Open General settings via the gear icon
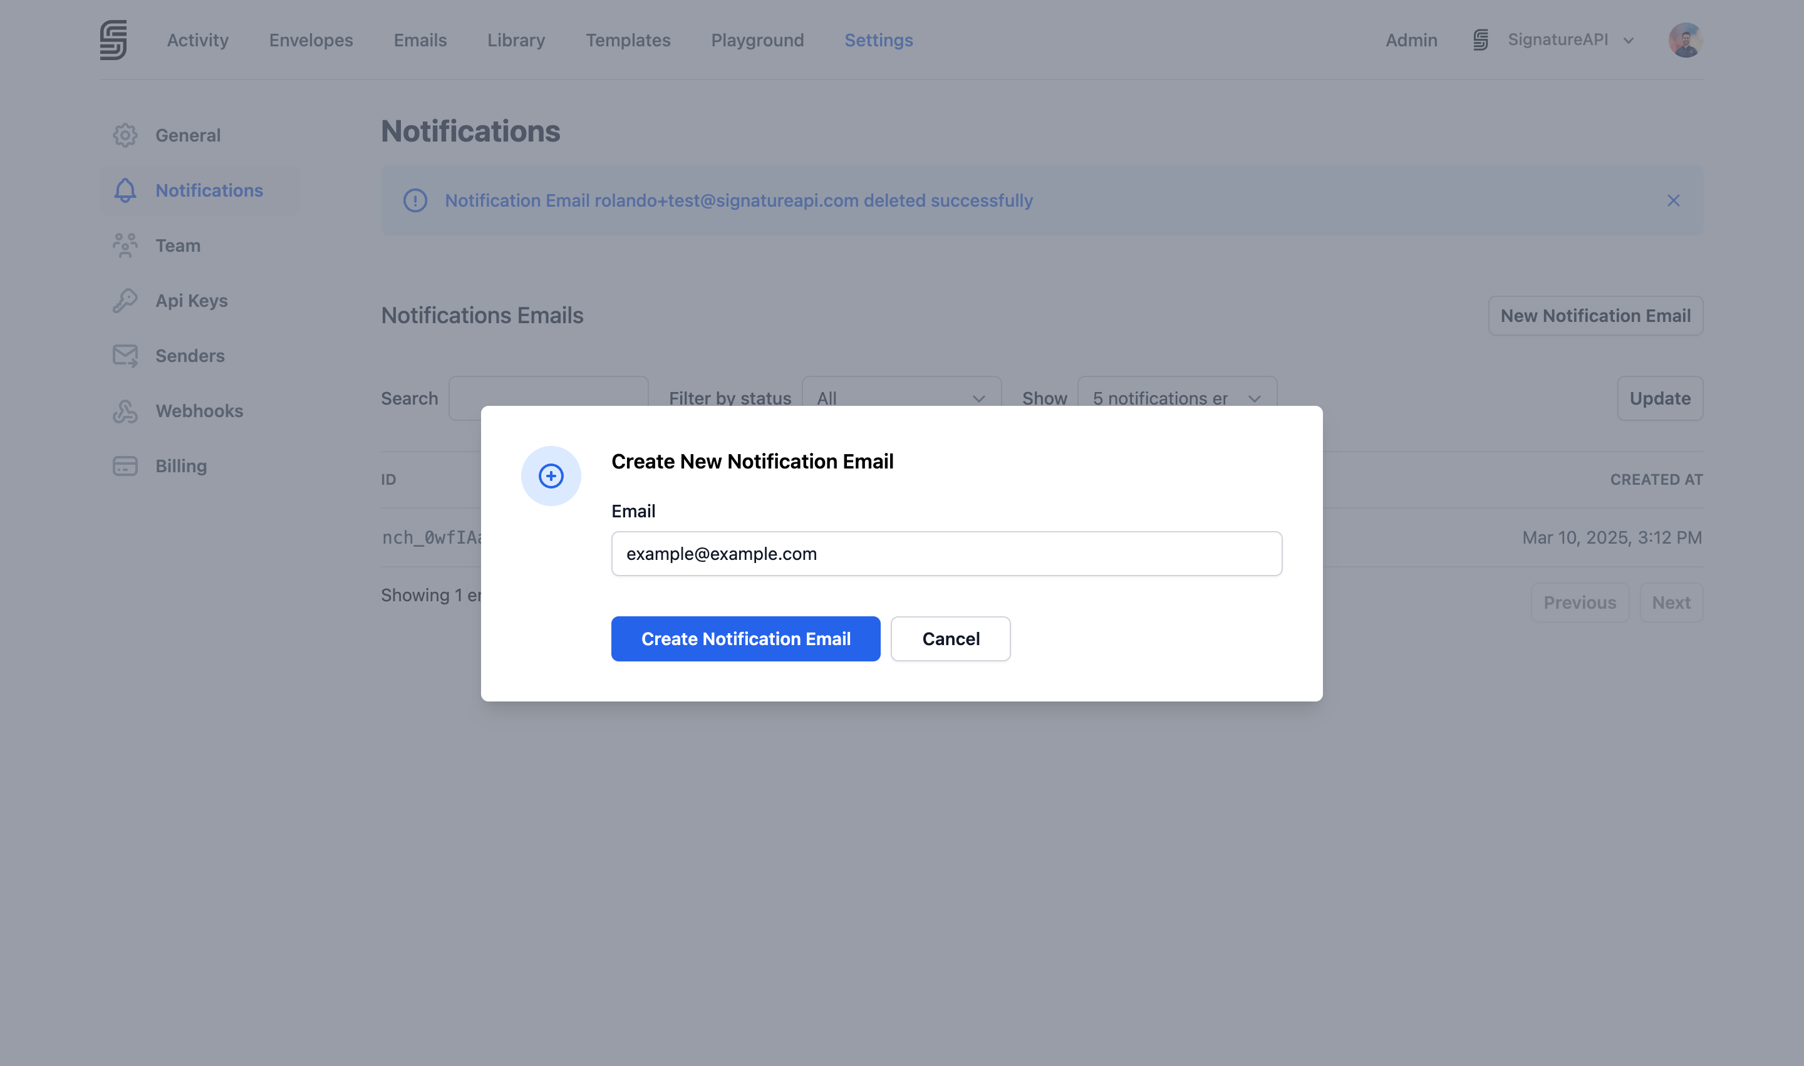This screenshot has height=1066, width=1804. click(124, 135)
